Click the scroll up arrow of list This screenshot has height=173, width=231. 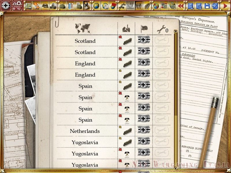pyautogui.click(x=176, y=31)
